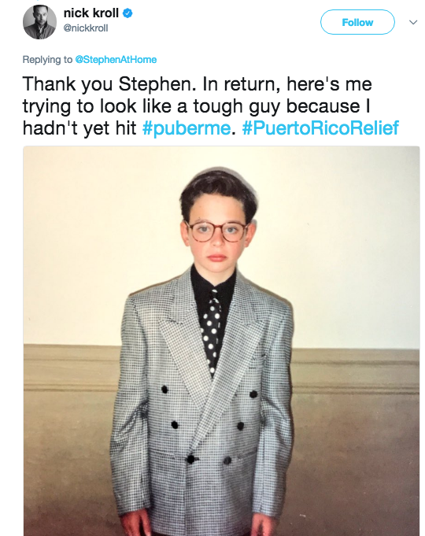
Task: Follow nick kroll with the Follow button
Action: click(357, 22)
